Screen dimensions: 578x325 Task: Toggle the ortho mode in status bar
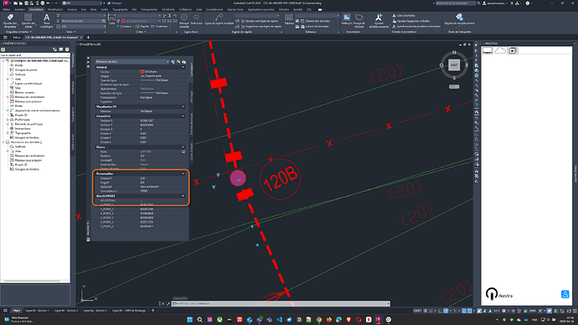440,311
